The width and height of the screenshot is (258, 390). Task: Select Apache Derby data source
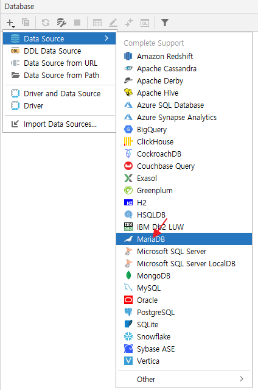click(x=184, y=81)
